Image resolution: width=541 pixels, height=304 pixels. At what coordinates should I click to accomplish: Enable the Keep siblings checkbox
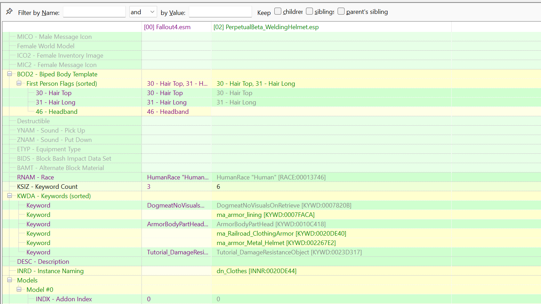[309, 11]
